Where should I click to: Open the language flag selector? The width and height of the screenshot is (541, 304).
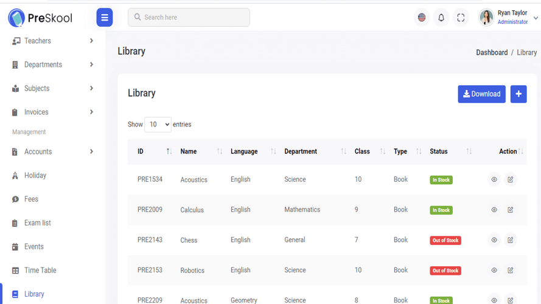(x=422, y=17)
